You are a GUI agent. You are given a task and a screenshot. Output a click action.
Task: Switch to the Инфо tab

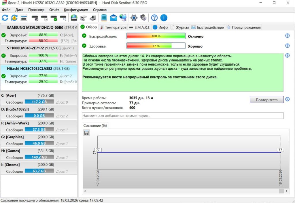click(x=160, y=27)
